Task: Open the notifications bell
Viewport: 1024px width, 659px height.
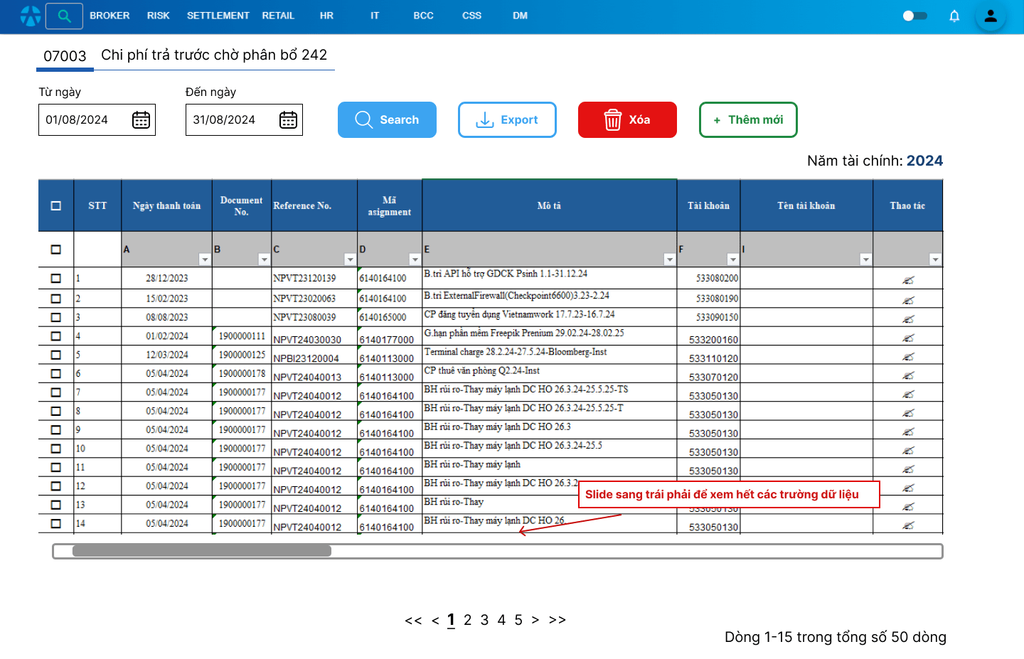Action: [954, 16]
